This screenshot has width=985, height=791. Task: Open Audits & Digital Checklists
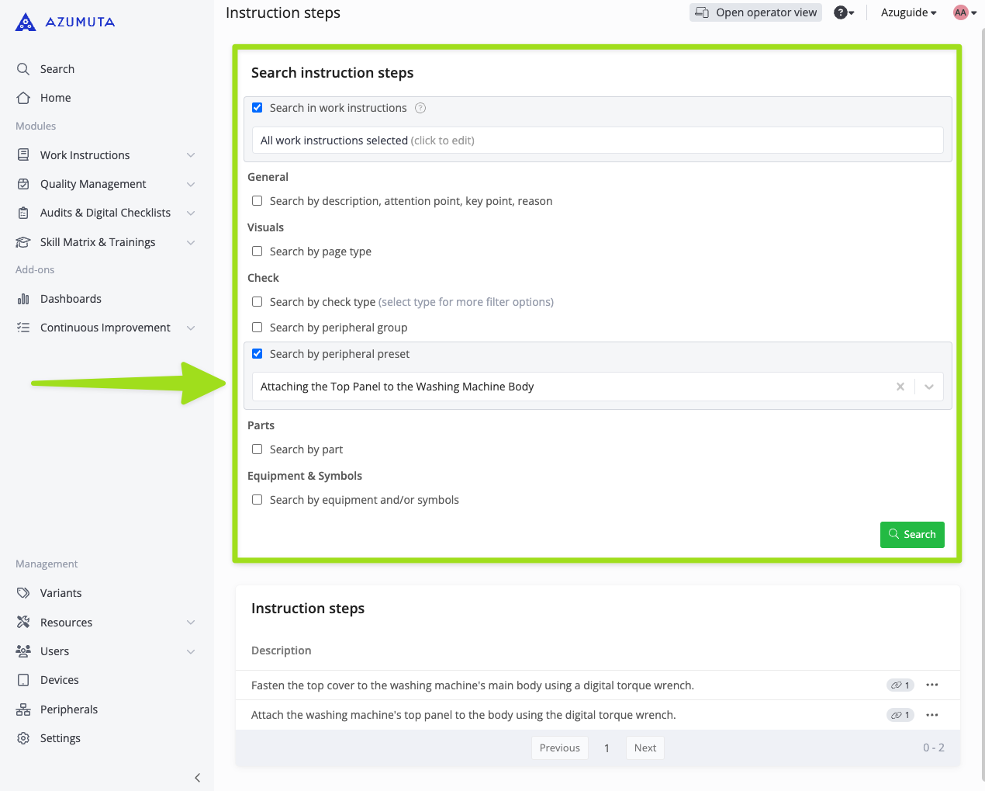pyautogui.click(x=23, y=212)
